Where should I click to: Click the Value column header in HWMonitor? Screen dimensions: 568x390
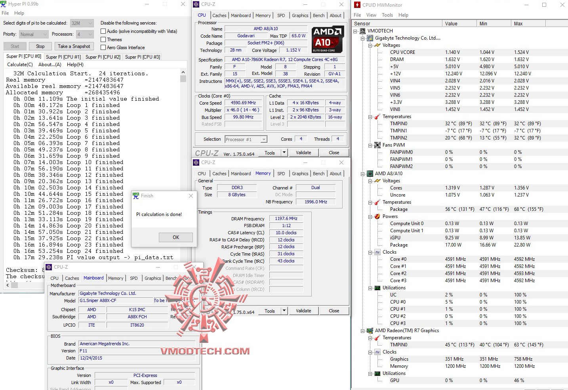(x=459, y=23)
